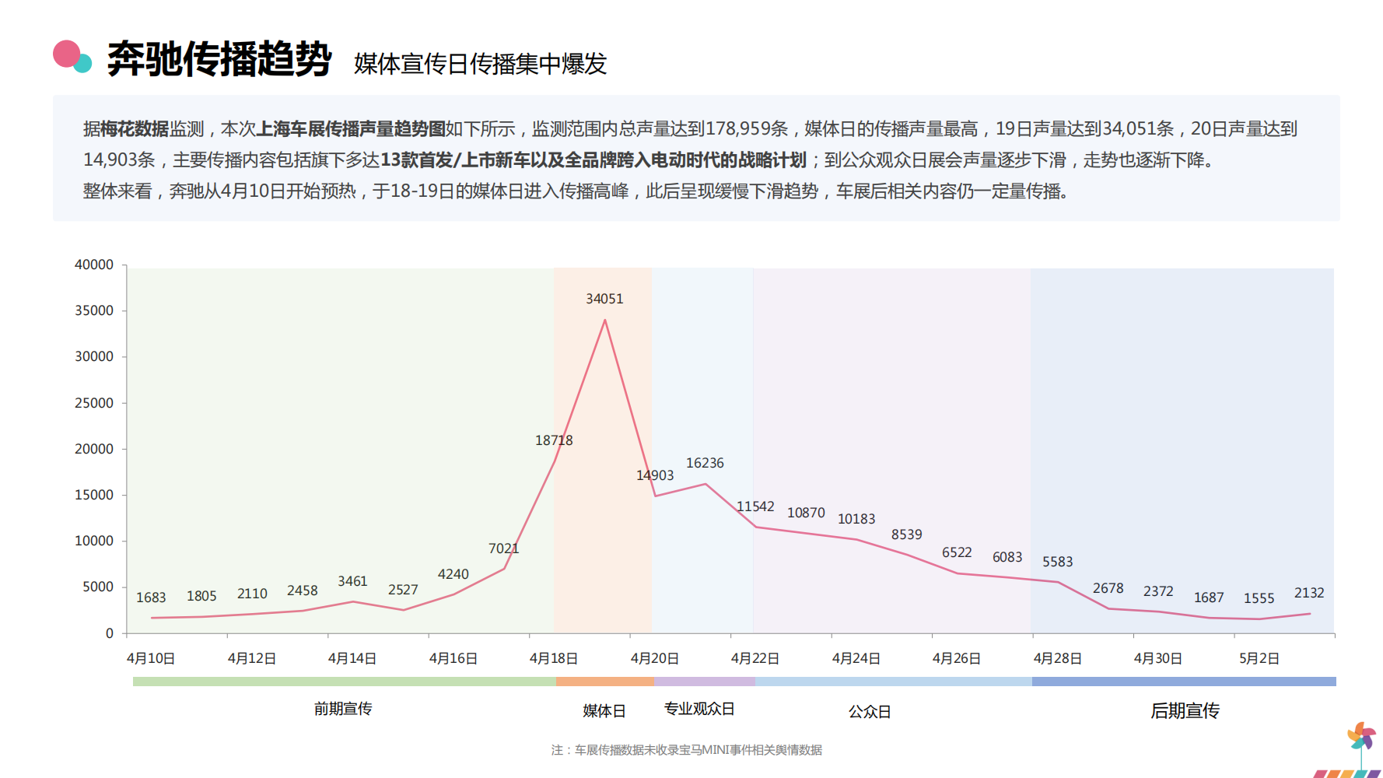Select the purple 专业观众日 phase bar
The image size is (1383, 778).
point(705,682)
